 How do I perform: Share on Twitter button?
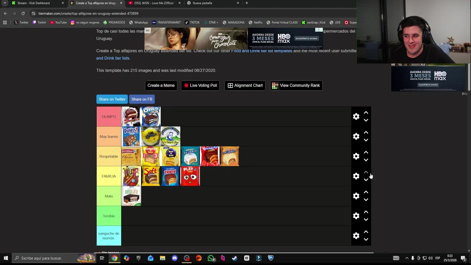(112, 99)
